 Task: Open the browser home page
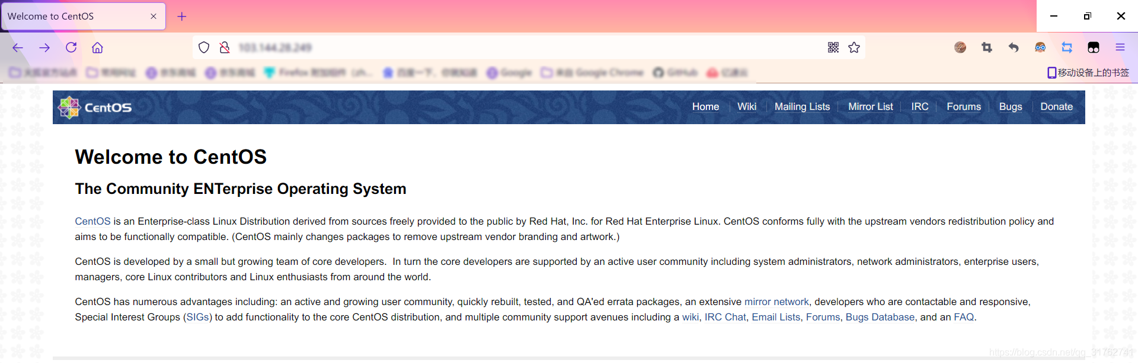pos(97,48)
